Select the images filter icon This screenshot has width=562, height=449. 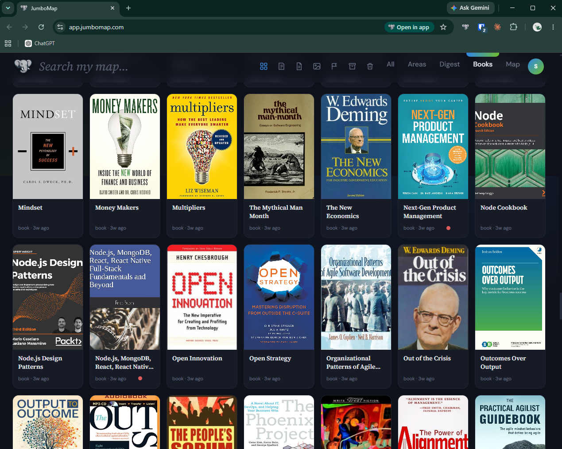(317, 66)
